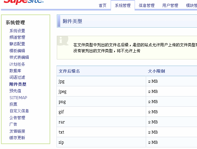This screenshot has height=149, width=197.
Task: Go to 公告管理 page
Action: pos(17,118)
